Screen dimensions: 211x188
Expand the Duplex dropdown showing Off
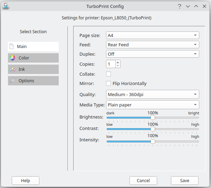[153, 54]
